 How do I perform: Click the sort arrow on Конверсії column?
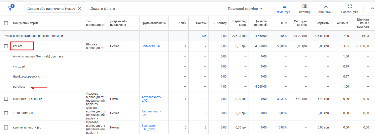coord(214,23)
